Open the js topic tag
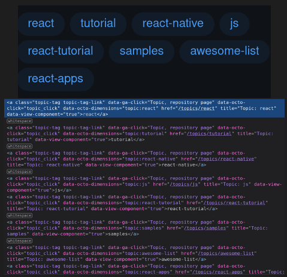287x277 pixels. pyautogui.click(x=234, y=23)
